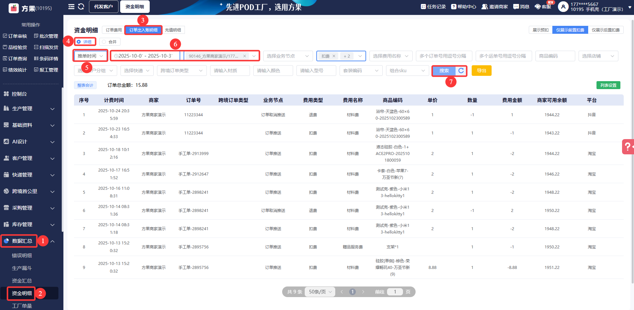The width and height of the screenshot is (634, 310).
Task: Open 资金汇总 in the sidebar
Action: [x=22, y=281]
